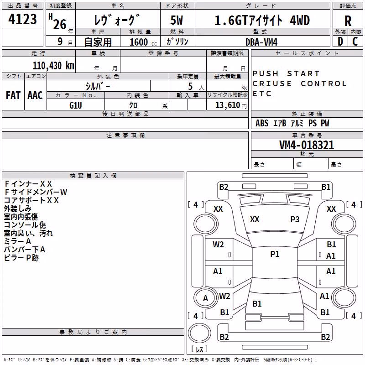The height and width of the screenshot is (365, 365).
Task: Select the セールスポイント header
Action: point(307,53)
